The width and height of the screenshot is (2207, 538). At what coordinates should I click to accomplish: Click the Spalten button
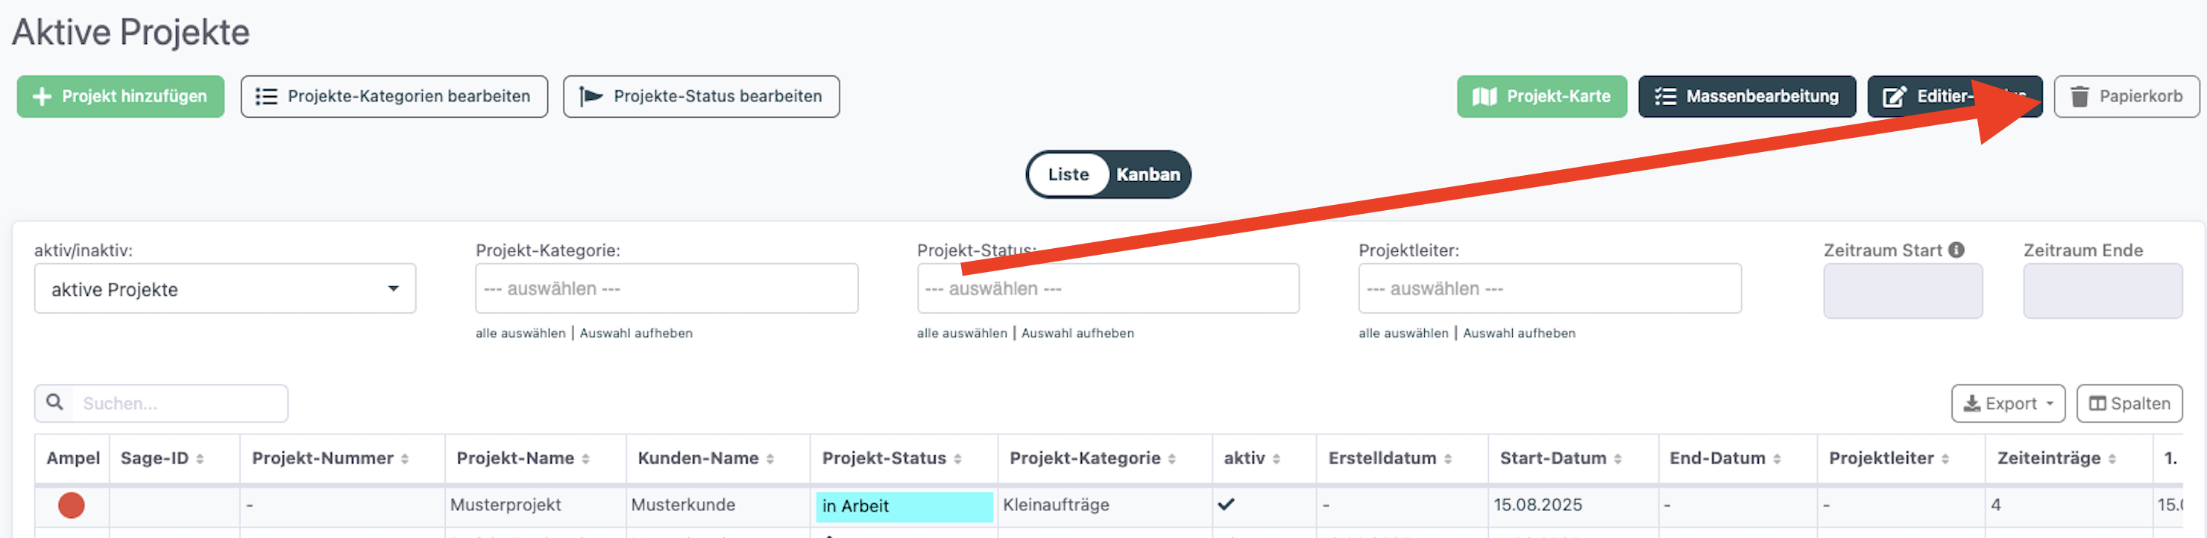tap(2128, 404)
